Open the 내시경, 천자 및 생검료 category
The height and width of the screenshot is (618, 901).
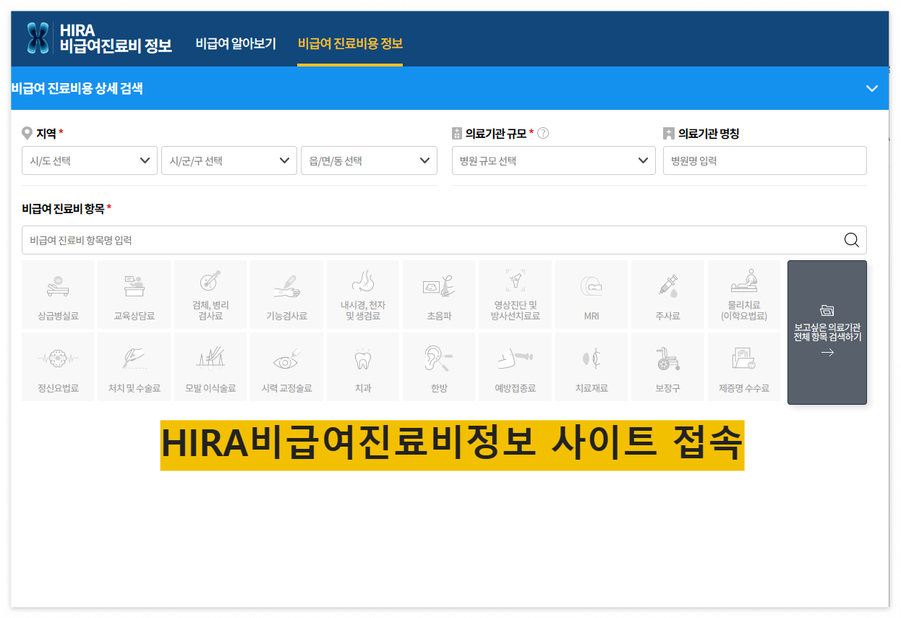pos(363,294)
